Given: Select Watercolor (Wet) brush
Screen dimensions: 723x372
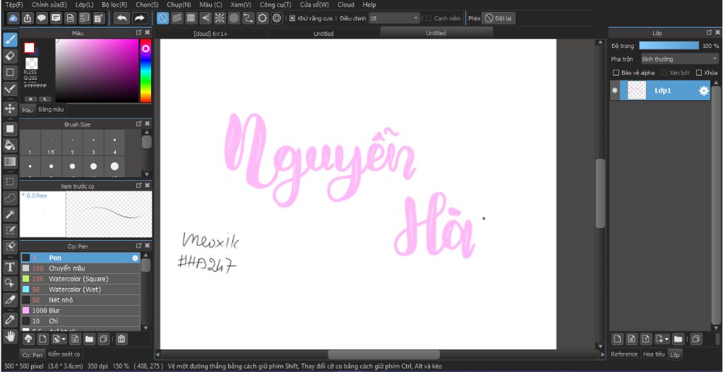Looking at the screenshot, I should [80, 289].
